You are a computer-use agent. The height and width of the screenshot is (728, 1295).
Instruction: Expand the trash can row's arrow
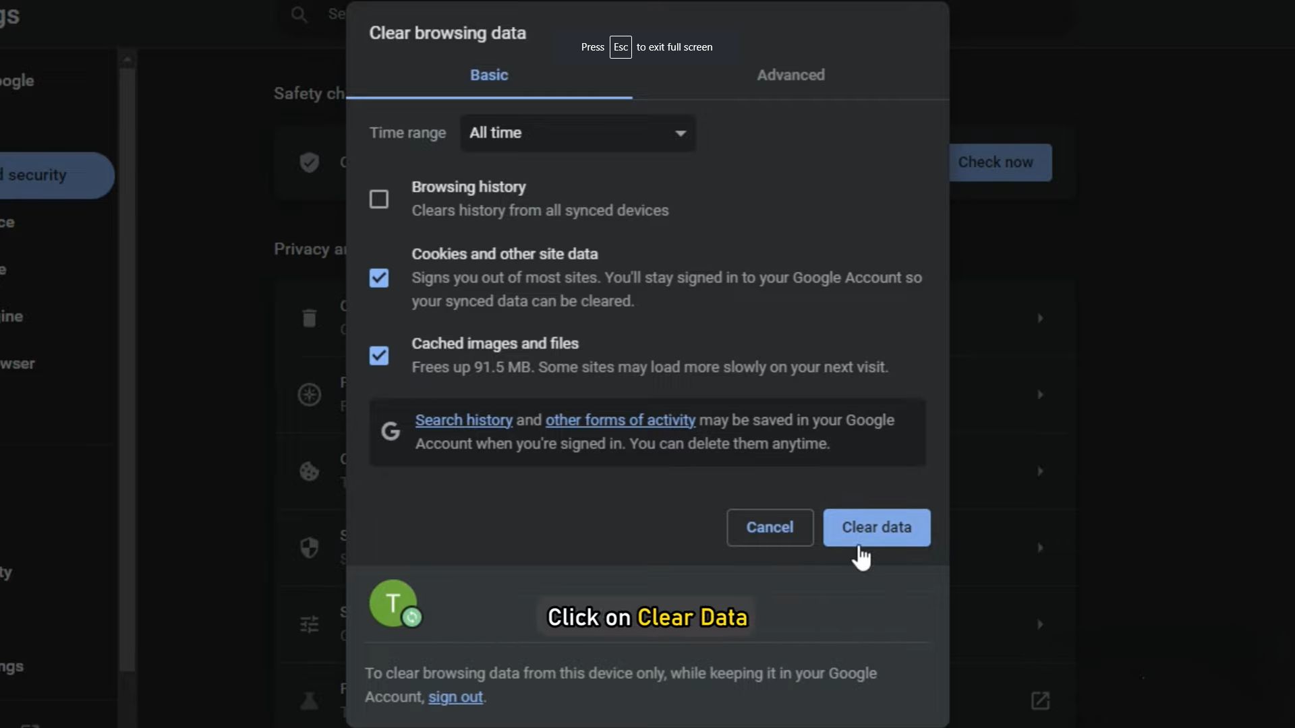[x=1040, y=318]
